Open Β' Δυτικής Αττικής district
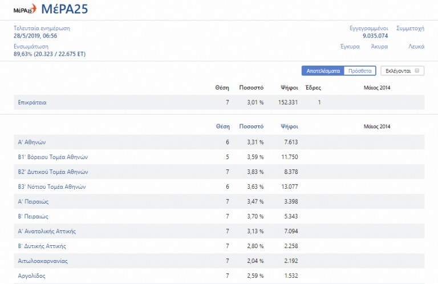 [x=42, y=246]
